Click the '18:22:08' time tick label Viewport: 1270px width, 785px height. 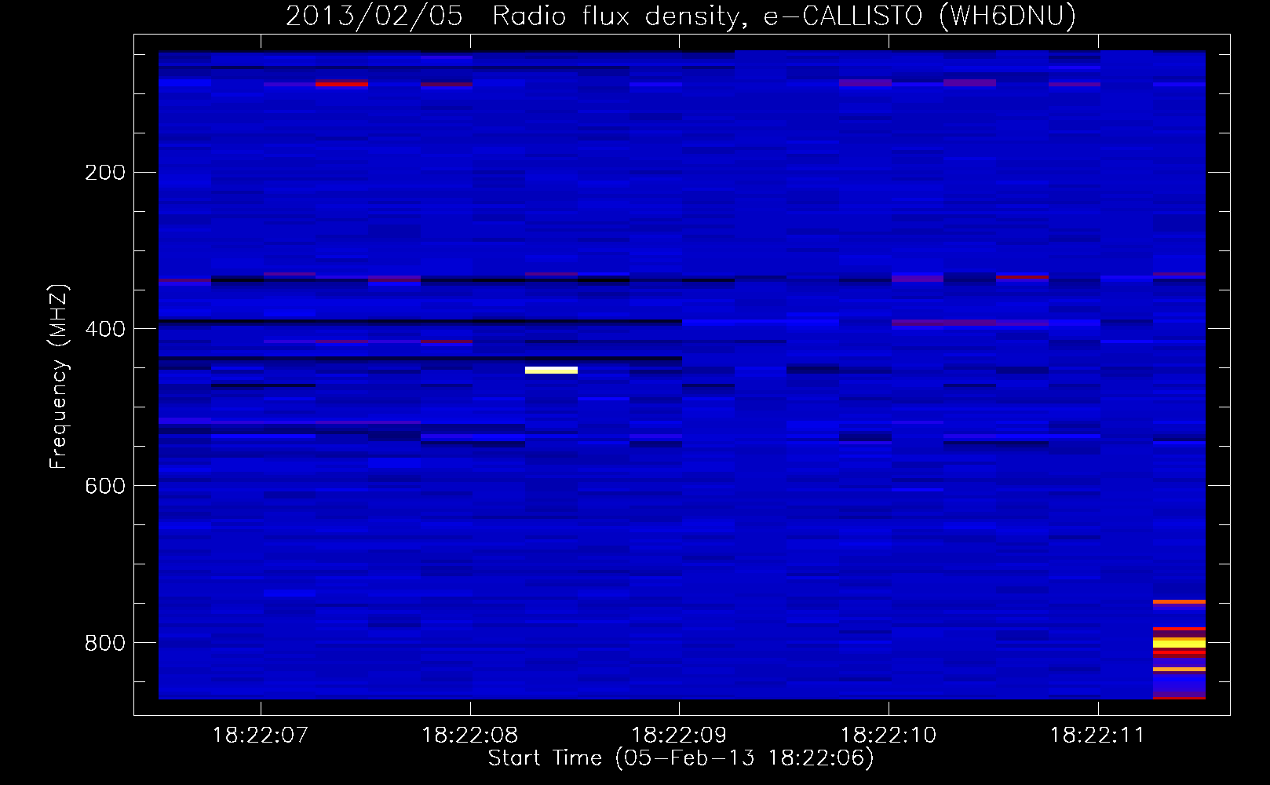pyautogui.click(x=470, y=736)
